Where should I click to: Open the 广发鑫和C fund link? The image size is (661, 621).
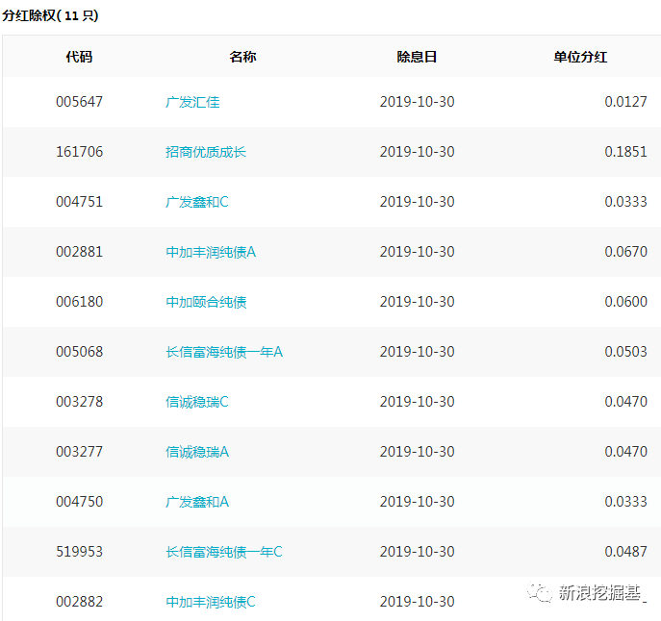197,202
